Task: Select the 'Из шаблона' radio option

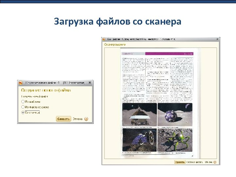Action: [x=23, y=102]
